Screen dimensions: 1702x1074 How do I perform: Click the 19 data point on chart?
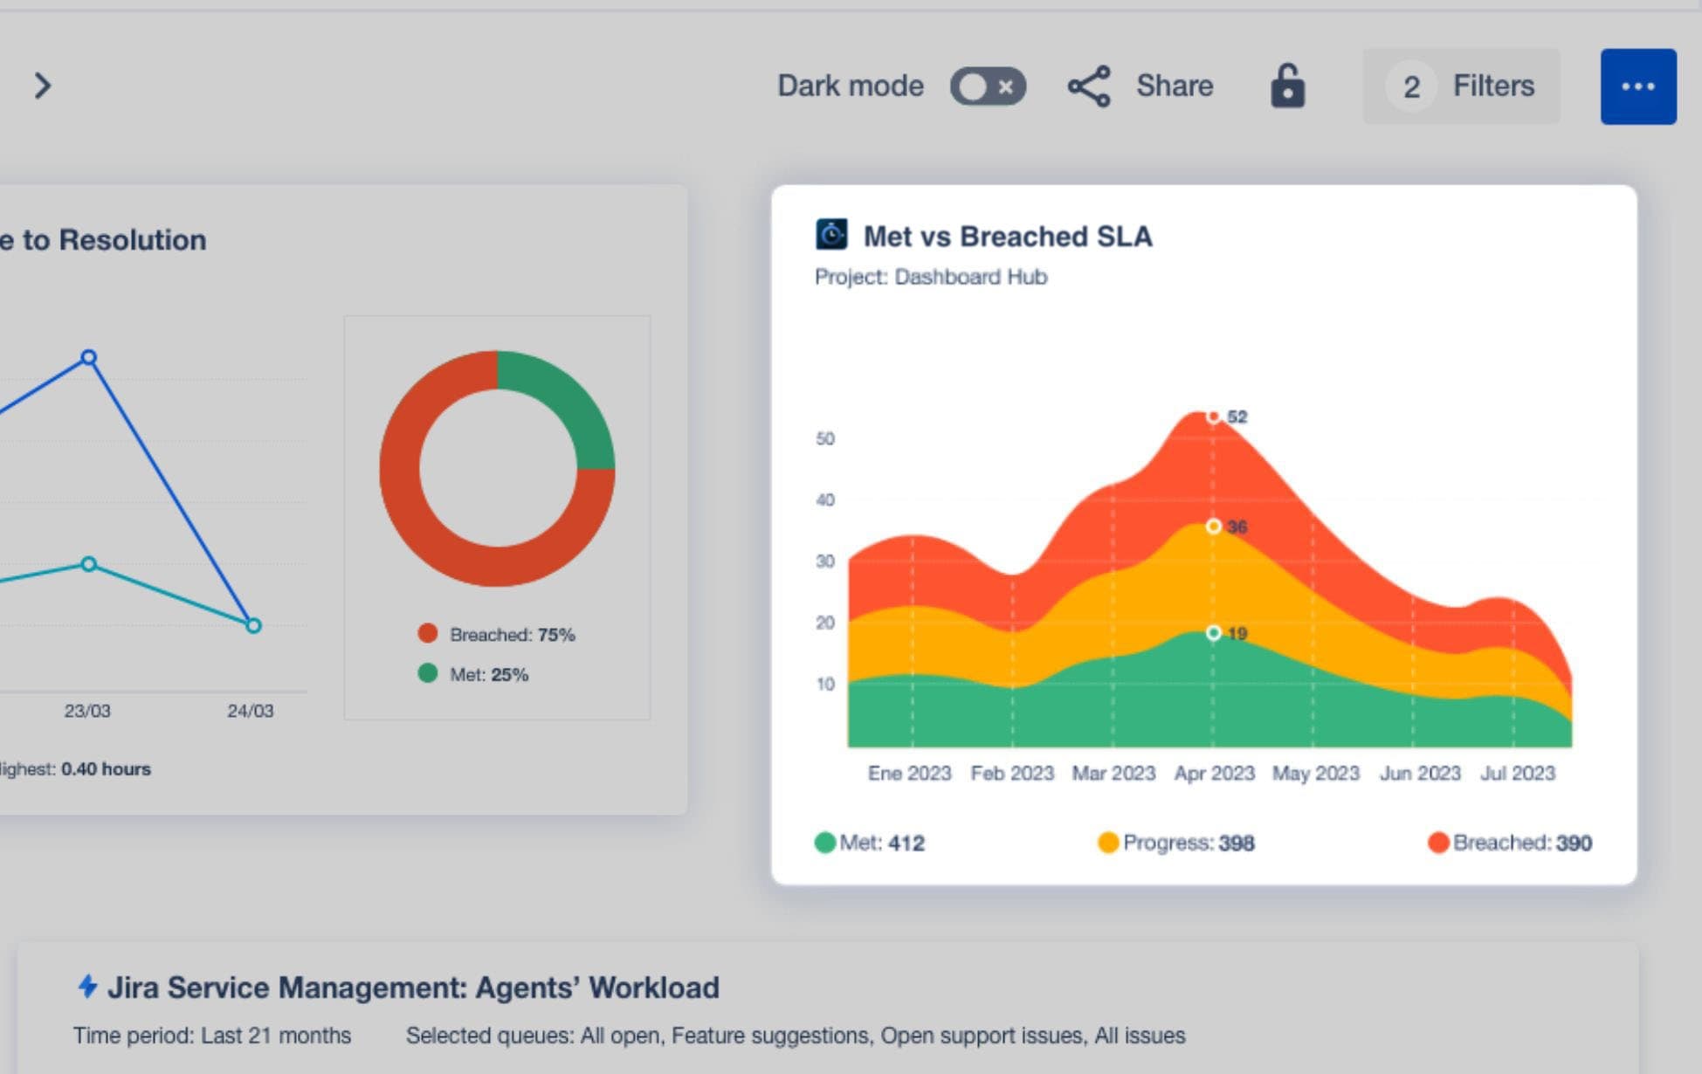pos(1213,633)
